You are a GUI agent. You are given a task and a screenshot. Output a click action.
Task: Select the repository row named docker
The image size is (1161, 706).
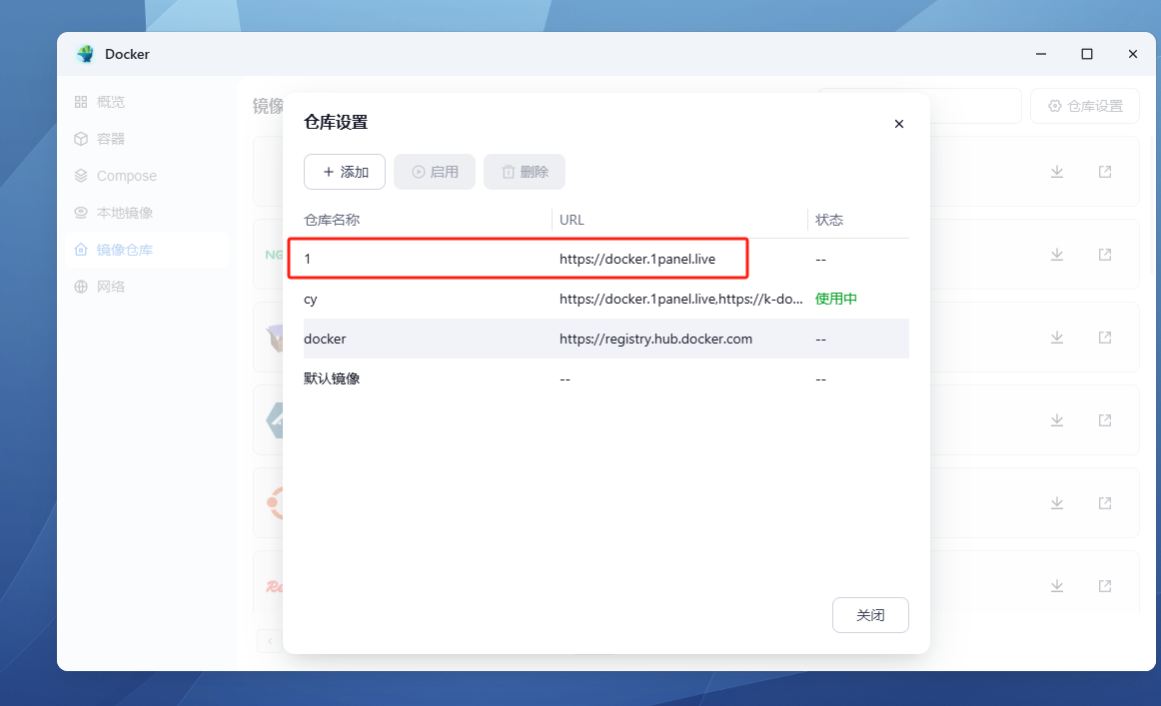pos(605,339)
